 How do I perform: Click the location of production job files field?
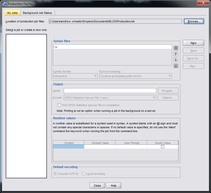pyautogui.click(x=115, y=21)
